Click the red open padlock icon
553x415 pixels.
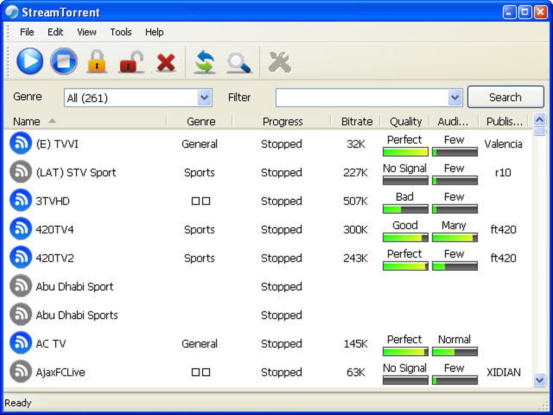(x=132, y=61)
